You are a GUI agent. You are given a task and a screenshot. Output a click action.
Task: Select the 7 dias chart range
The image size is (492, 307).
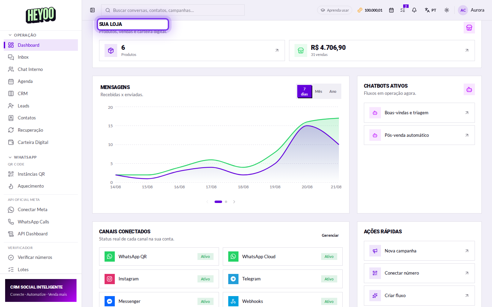(304, 91)
